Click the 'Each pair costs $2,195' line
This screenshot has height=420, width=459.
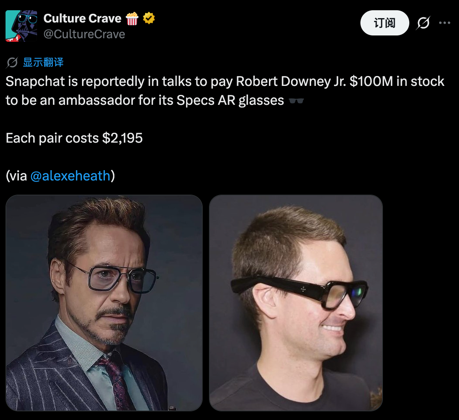pyautogui.click(x=74, y=138)
